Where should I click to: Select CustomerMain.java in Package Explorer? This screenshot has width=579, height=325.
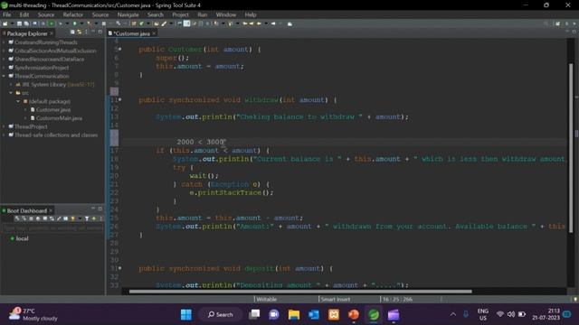click(59, 118)
